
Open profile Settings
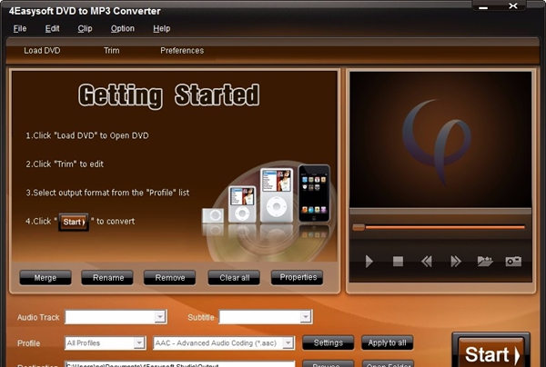[x=328, y=342]
